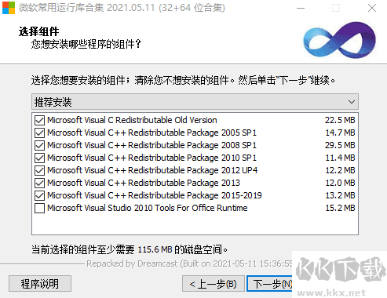Image resolution: width=387 pixels, height=298 pixels.
Task: Click the Visual Studio infinity logo
Action: click(339, 40)
